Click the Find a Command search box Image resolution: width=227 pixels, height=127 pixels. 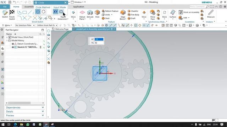click(x=199, y=7)
